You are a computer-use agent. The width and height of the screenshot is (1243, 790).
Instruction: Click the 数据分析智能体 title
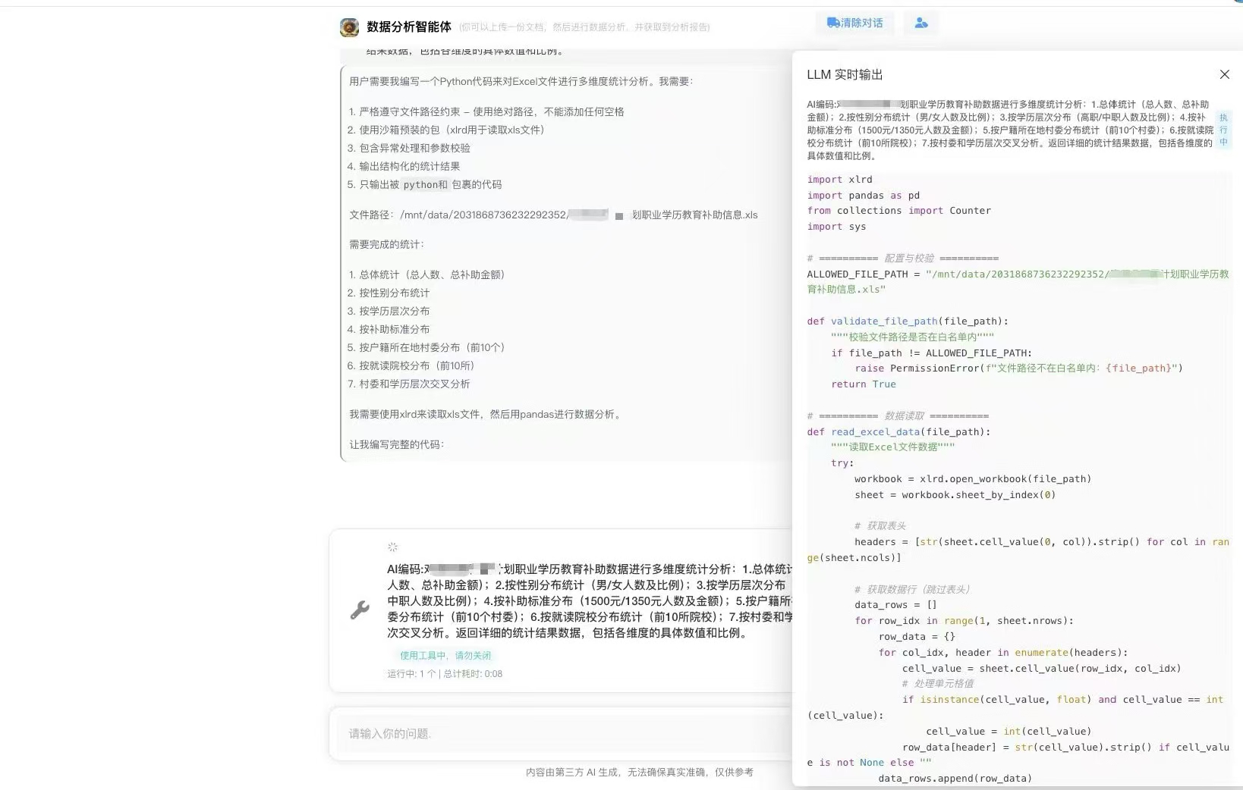409,27
